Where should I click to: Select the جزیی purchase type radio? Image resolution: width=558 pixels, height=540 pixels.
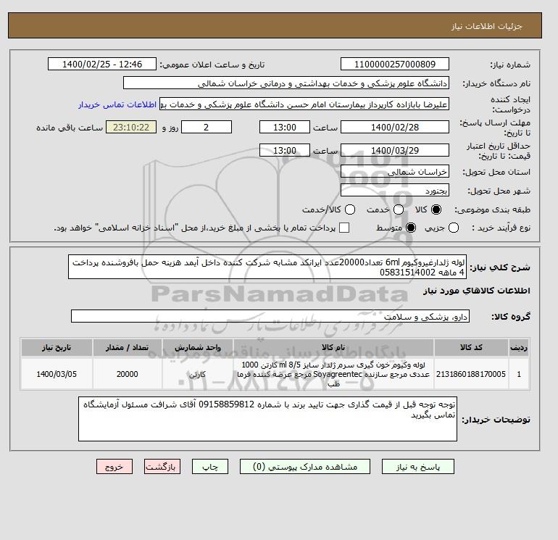click(x=454, y=228)
